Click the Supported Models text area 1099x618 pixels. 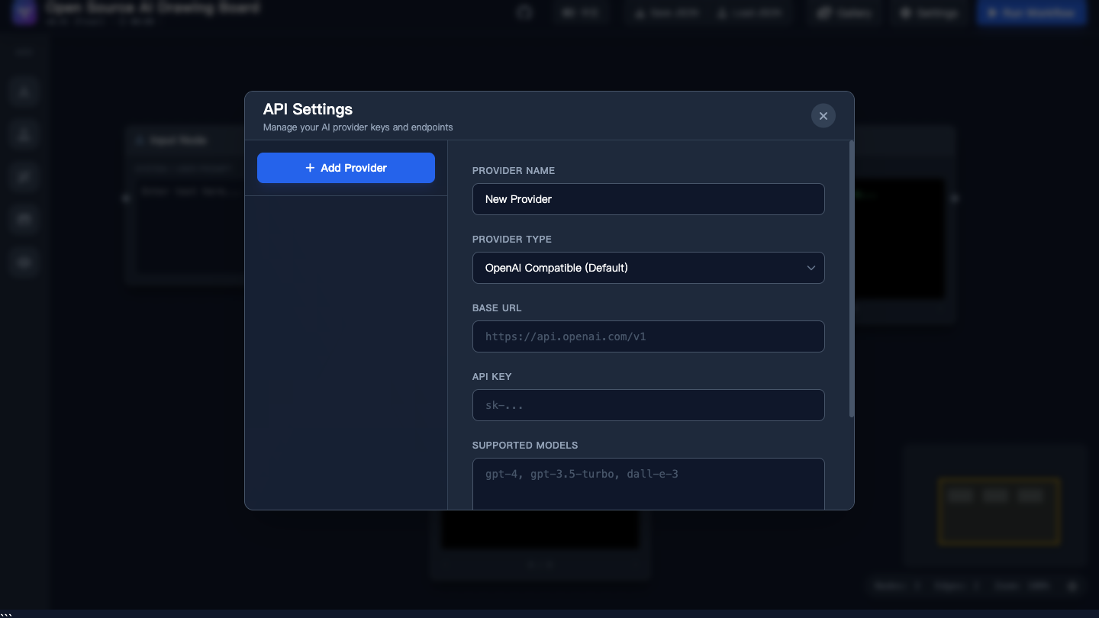pyautogui.click(x=648, y=484)
